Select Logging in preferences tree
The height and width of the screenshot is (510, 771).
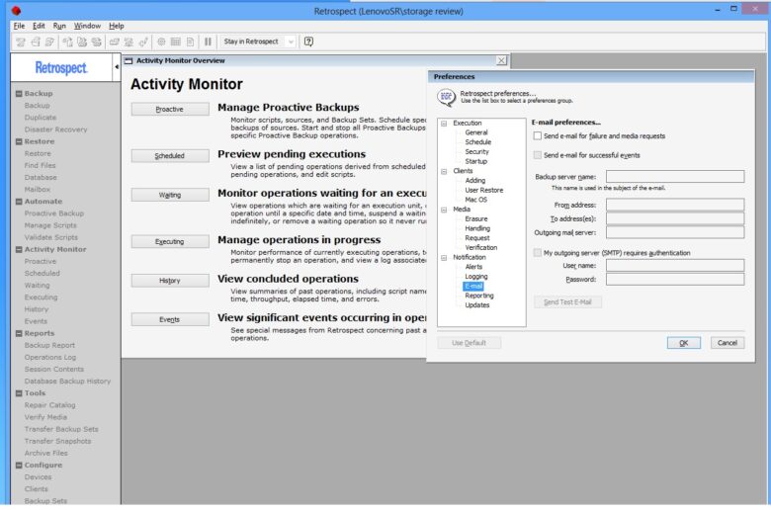point(476,277)
